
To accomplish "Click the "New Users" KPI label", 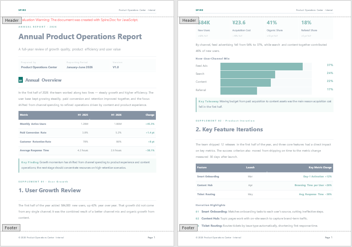I will point(204,30).
